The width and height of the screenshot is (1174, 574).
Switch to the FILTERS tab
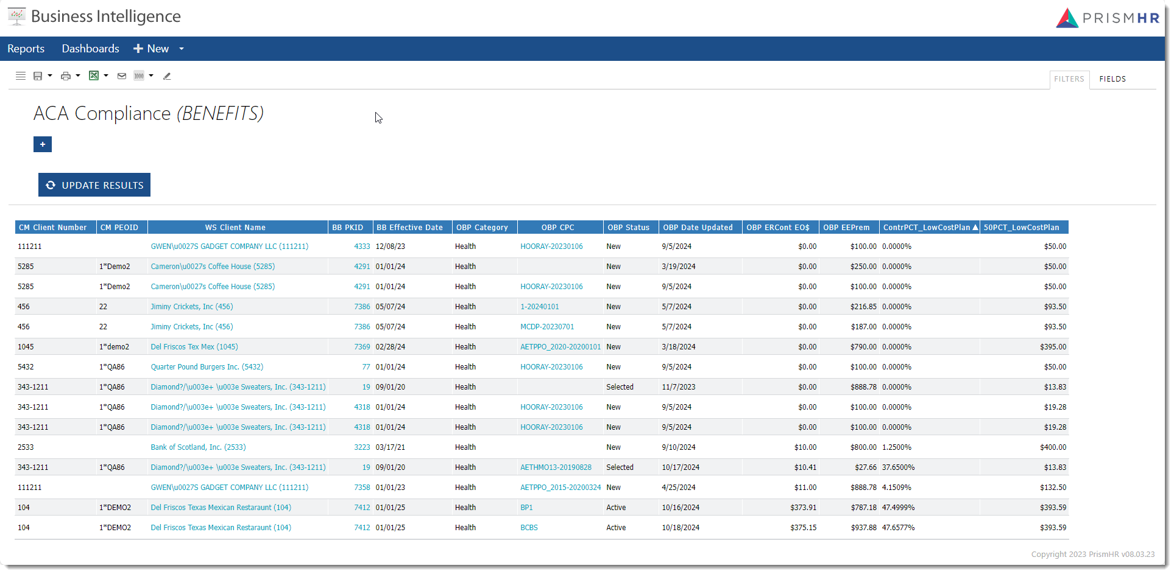[1069, 79]
